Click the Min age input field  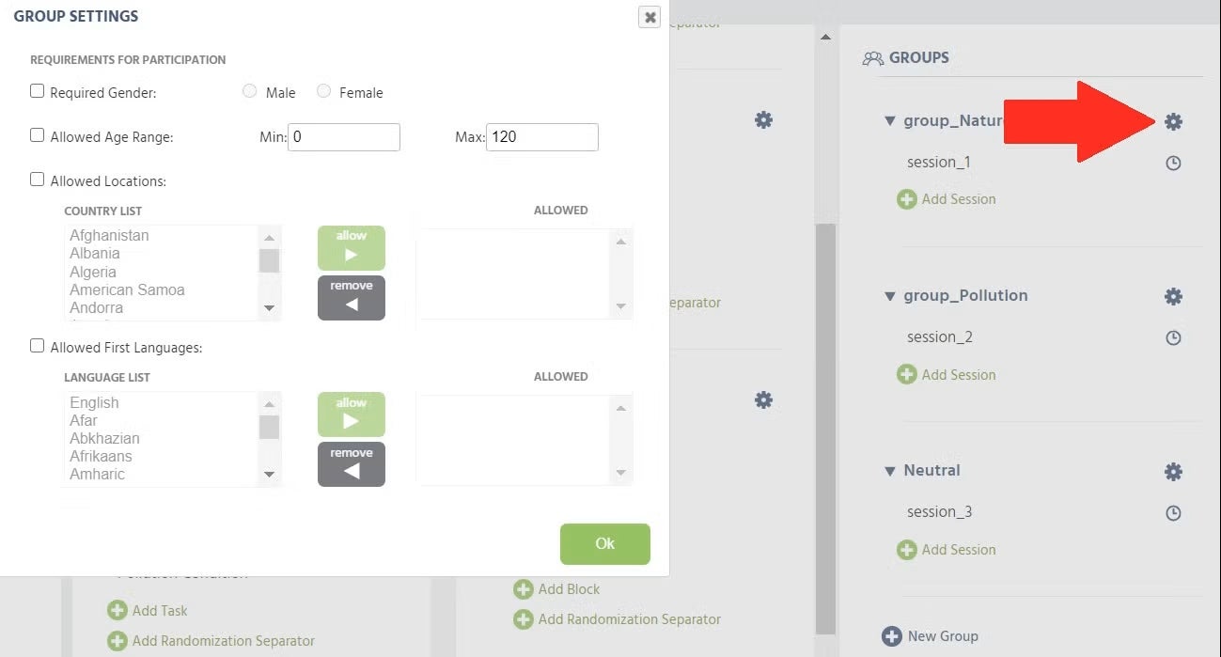tap(344, 136)
